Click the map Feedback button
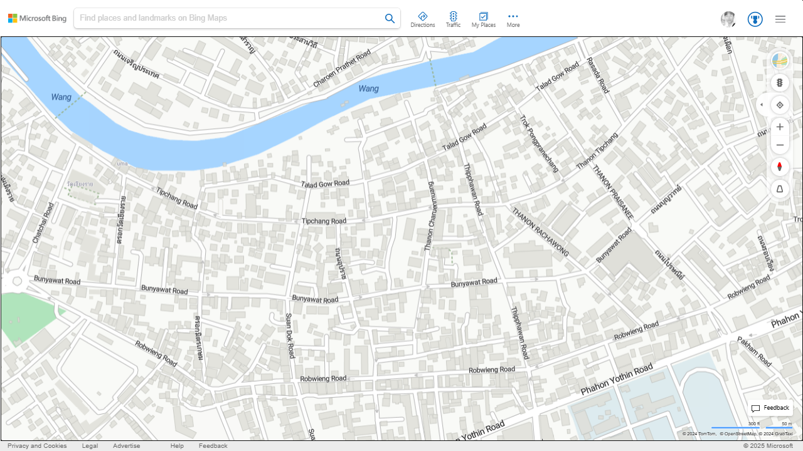803x451 pixels. [x=770, y=408]
